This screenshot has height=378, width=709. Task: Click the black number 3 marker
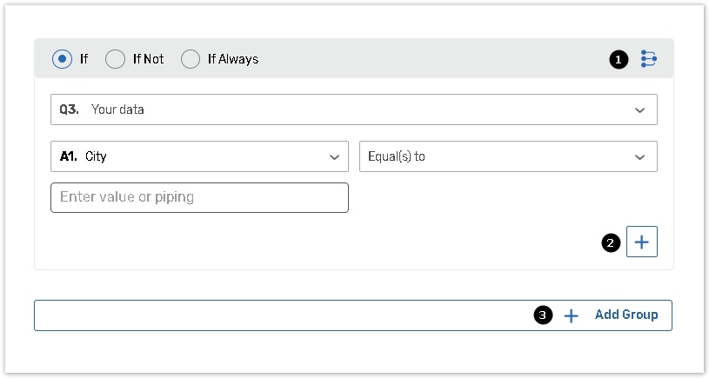(x=544, y=315)
